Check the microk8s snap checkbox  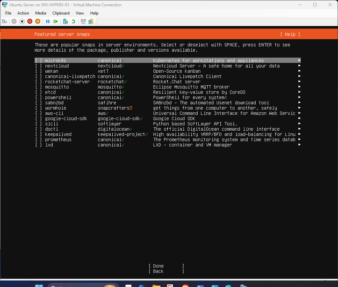[x=38, y=60]
